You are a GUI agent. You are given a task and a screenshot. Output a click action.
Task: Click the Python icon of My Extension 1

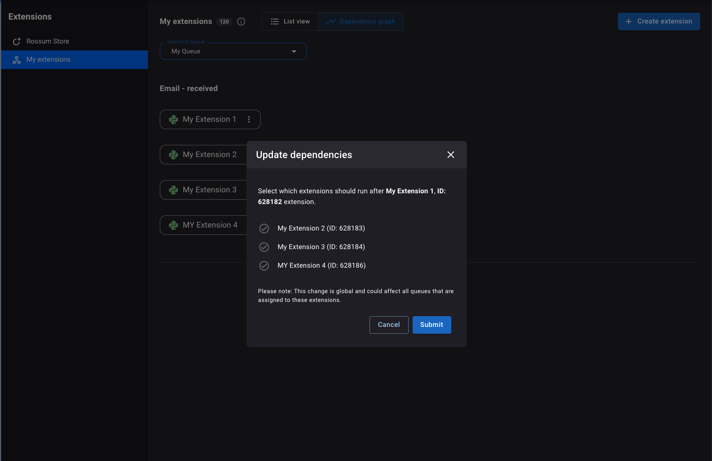point(173,119)
